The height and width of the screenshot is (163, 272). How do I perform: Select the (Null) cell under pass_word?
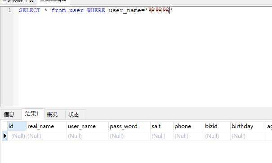coord(129,136)
